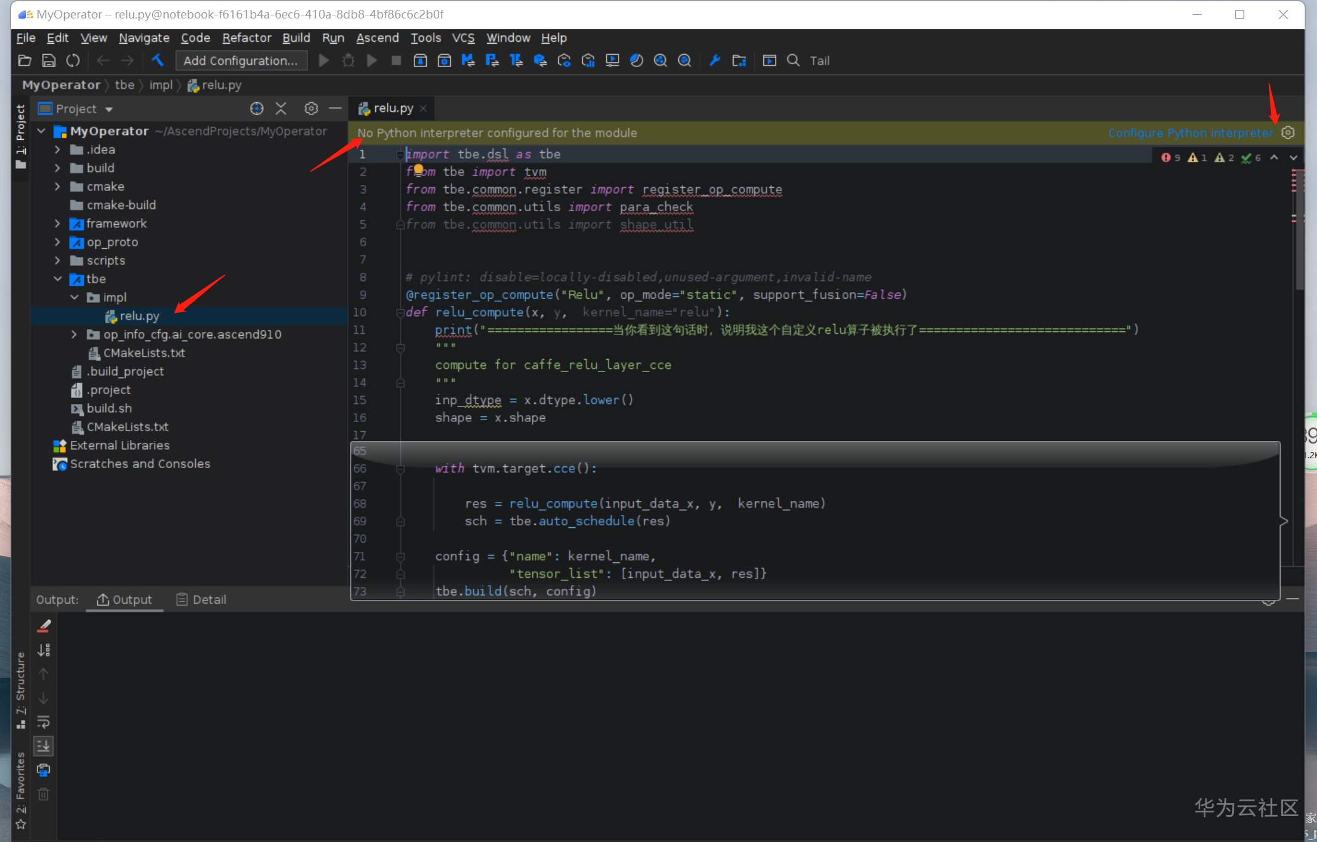Image resolution: width=1317 pixels, height=842 pixels.
Task: Open the Project view dropdown
Action: tap(109, 110)
